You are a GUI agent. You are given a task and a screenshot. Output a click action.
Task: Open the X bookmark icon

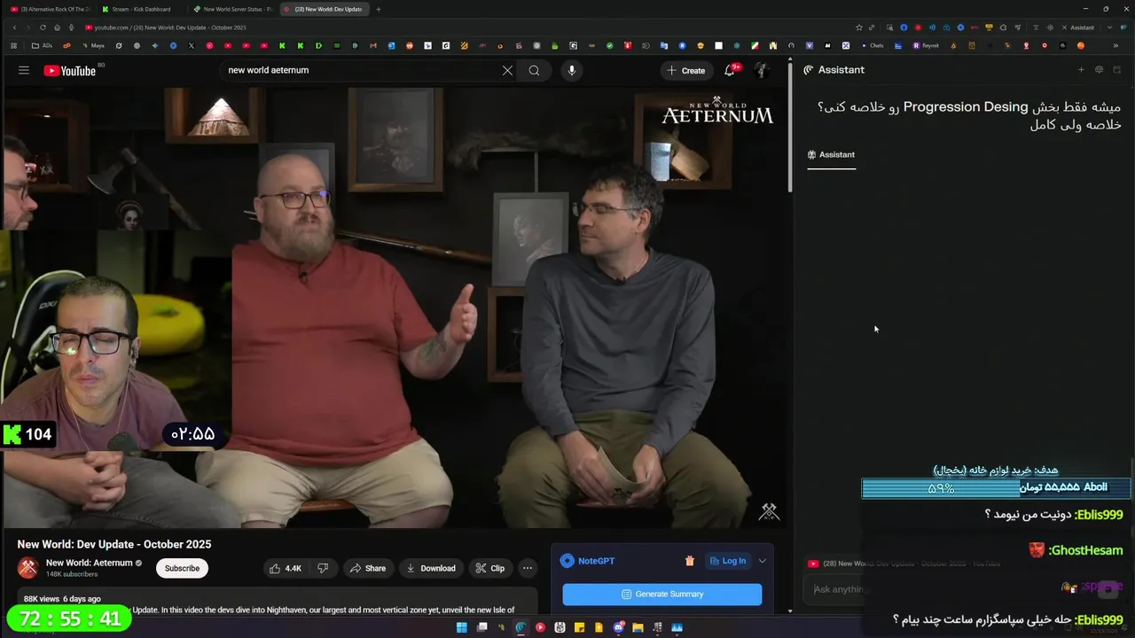pyautogui.click(x=192, y=45)
